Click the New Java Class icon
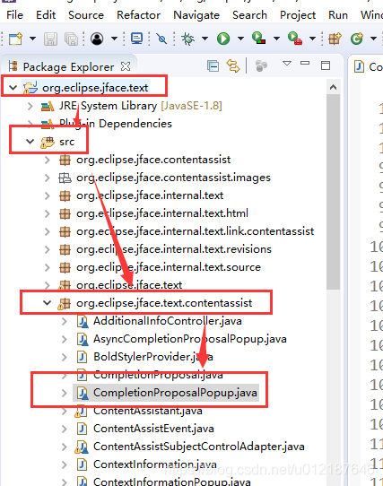Viewport: 383px width, 486px height. pos(357,39)
